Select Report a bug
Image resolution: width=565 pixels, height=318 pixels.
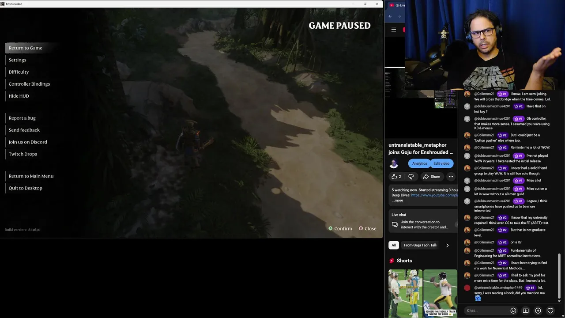pos(22,118)
